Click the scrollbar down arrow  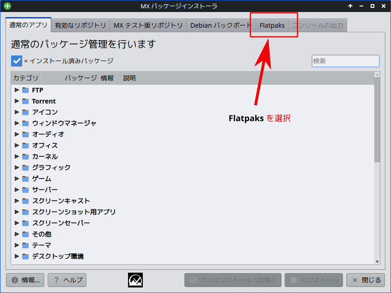(x=377, y=262)
